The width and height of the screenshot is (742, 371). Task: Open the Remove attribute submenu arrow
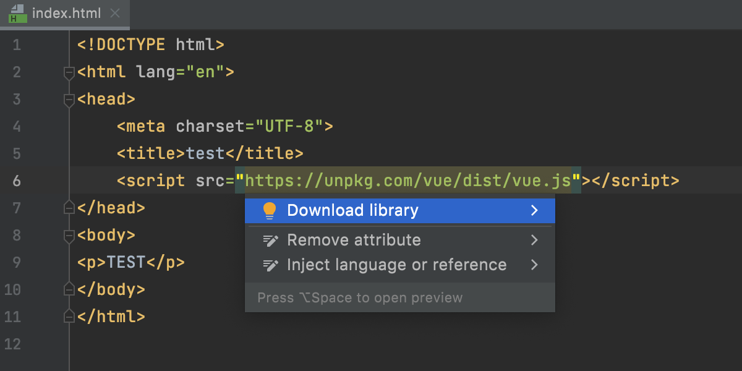(x=534, y=240)
